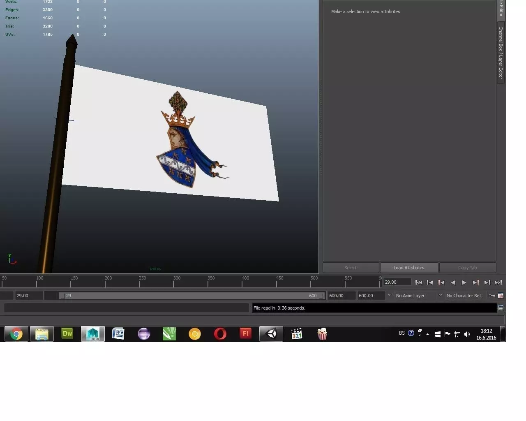Show hidden system tray icons arrow

click(x=428, y=335)
